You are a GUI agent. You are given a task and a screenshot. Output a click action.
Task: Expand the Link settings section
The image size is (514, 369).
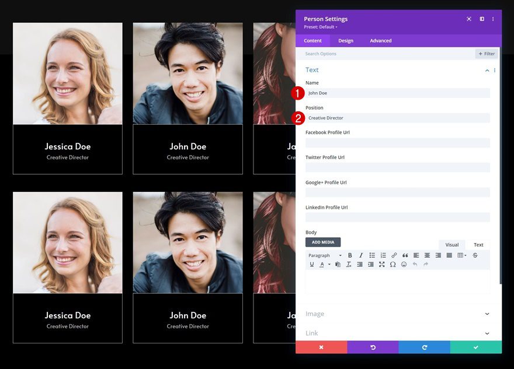point(397,333)
